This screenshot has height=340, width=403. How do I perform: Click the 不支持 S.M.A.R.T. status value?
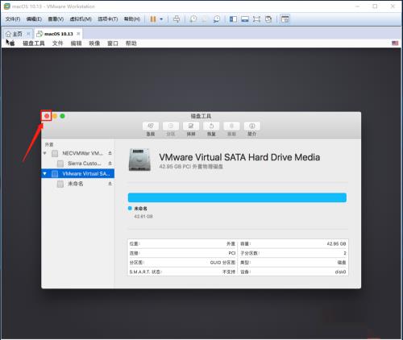[x=229, y=272]
